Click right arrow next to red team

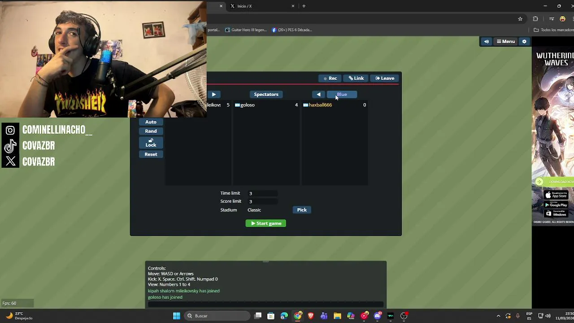[x=213, y=94]
